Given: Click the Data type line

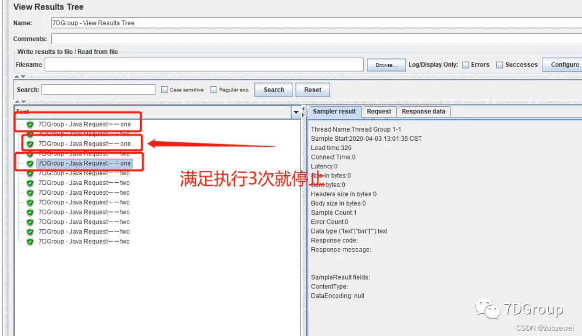Looking at the screenshot, I should (349, 231).
